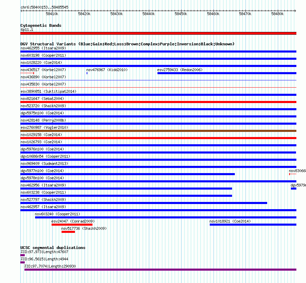Click the dgv5975n100 (Coe2014) label
This screenshot has height=283, width=306.
click(42, 113)
